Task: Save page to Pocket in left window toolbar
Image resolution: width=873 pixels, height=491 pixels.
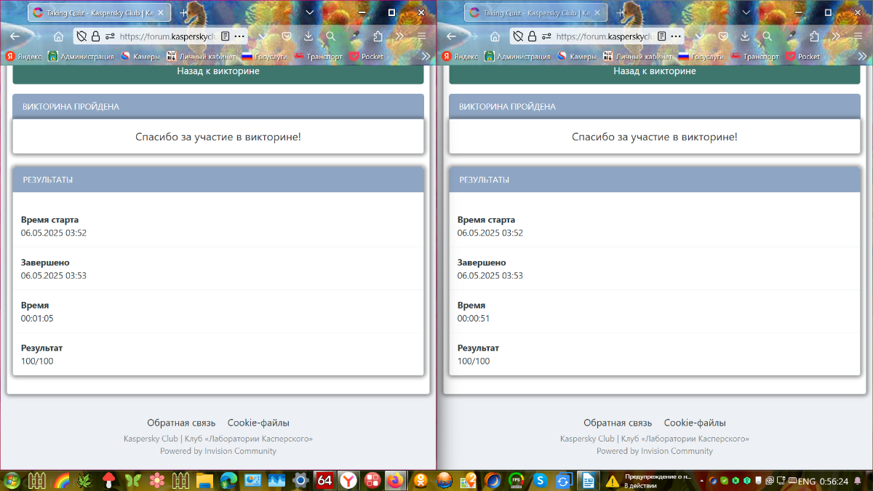Action: coord(287,36)
